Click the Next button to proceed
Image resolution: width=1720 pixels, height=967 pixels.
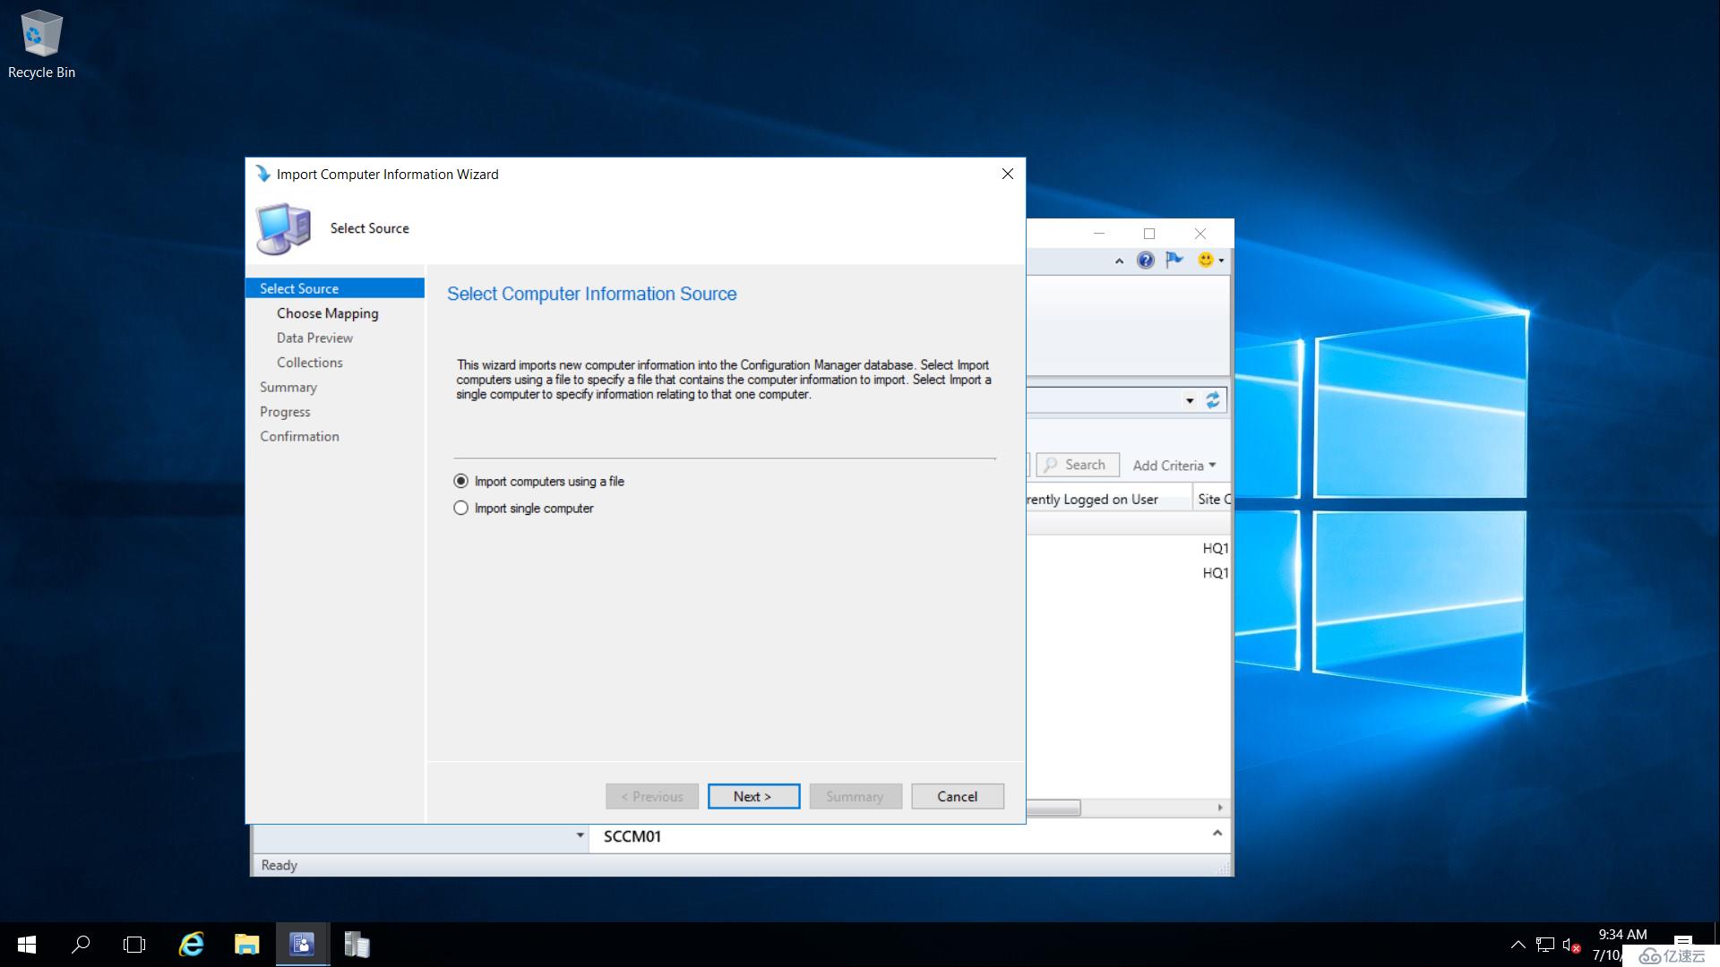[752, 796]
